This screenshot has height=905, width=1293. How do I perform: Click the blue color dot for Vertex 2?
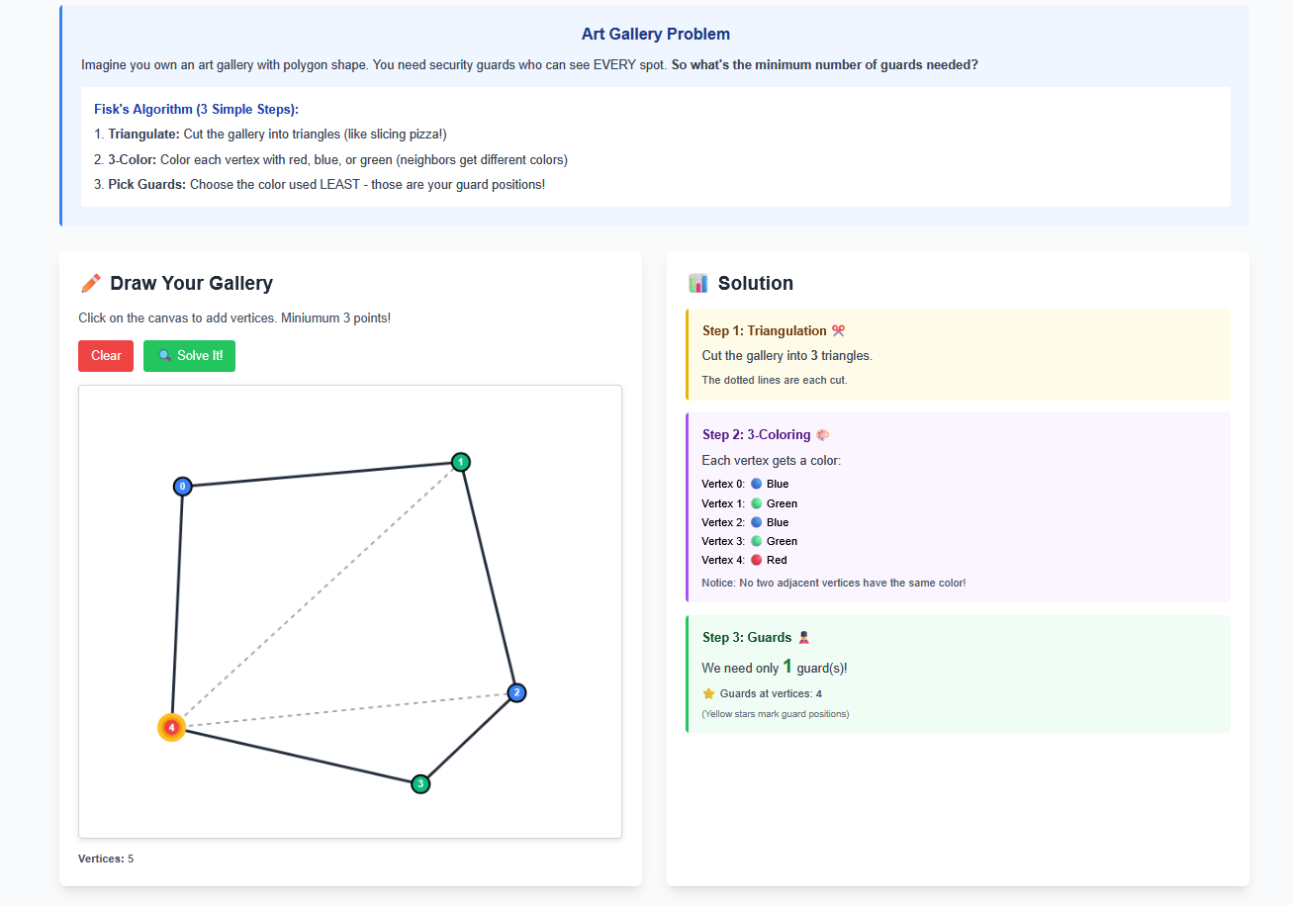click(757, 522)
